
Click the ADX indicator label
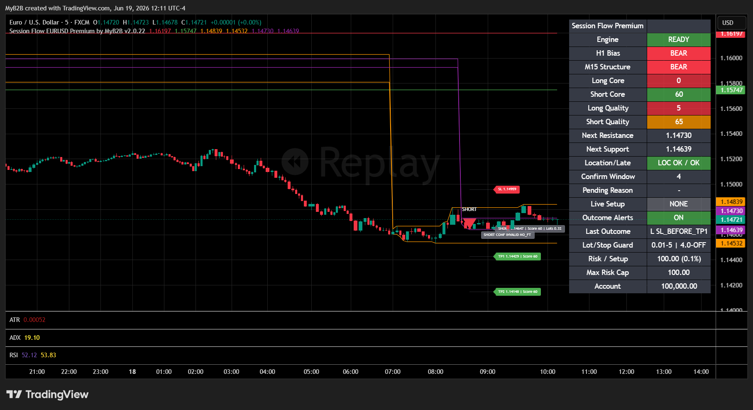pos(15,338)
